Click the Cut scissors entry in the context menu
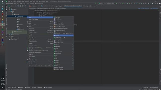161x90 pixels. point(40,21)
